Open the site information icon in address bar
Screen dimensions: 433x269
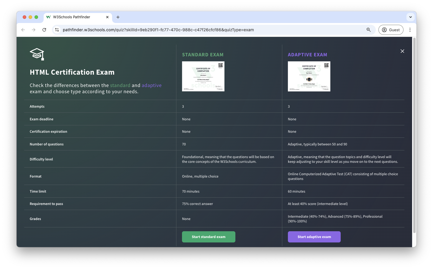[57, 30]
